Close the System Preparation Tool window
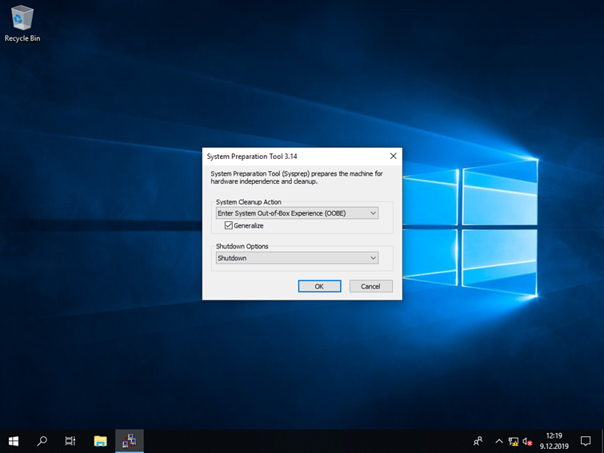 click(x=393, y=156)
